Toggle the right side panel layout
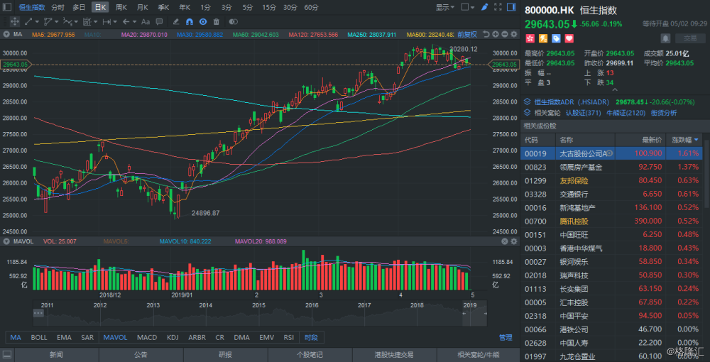This screenshot has width=710, height=362. pos(511,7)
